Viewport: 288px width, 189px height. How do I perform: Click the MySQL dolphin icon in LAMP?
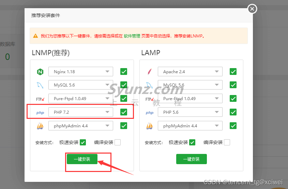coord(150,85)
